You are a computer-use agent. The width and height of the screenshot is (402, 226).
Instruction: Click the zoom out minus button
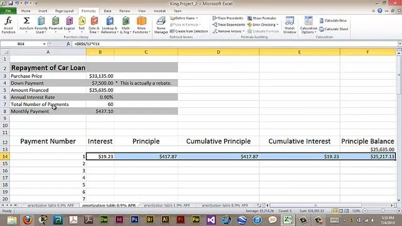[365, 211]
